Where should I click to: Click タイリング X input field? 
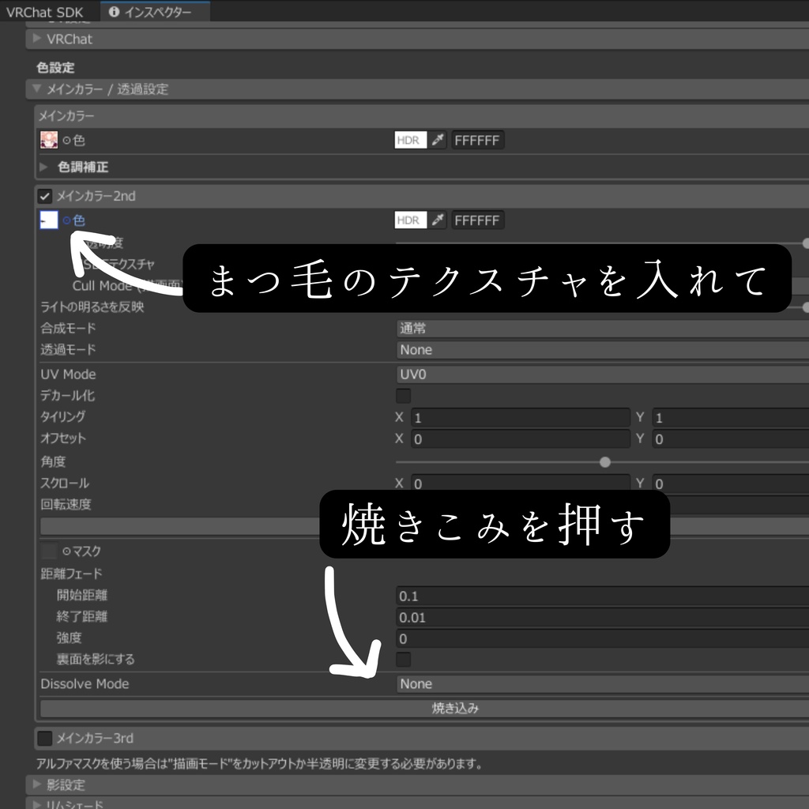coord(521,417)
